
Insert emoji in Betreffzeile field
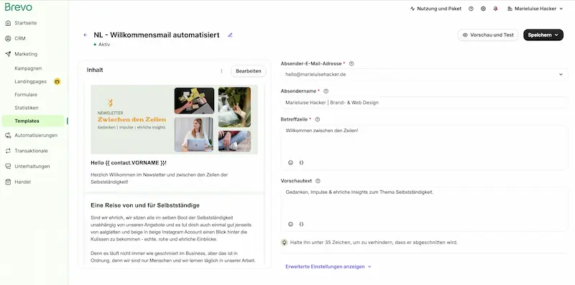click(291, 163)
